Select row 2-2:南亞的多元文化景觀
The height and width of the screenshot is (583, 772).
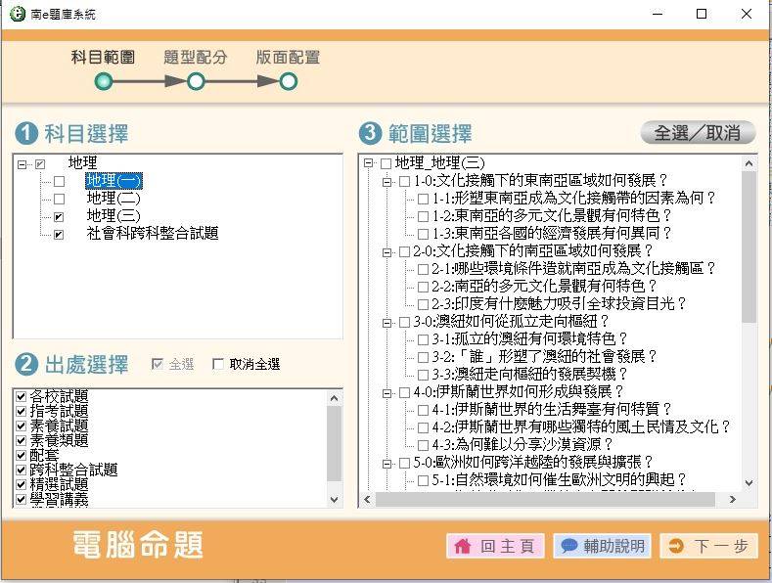click(x=545, y=286)
